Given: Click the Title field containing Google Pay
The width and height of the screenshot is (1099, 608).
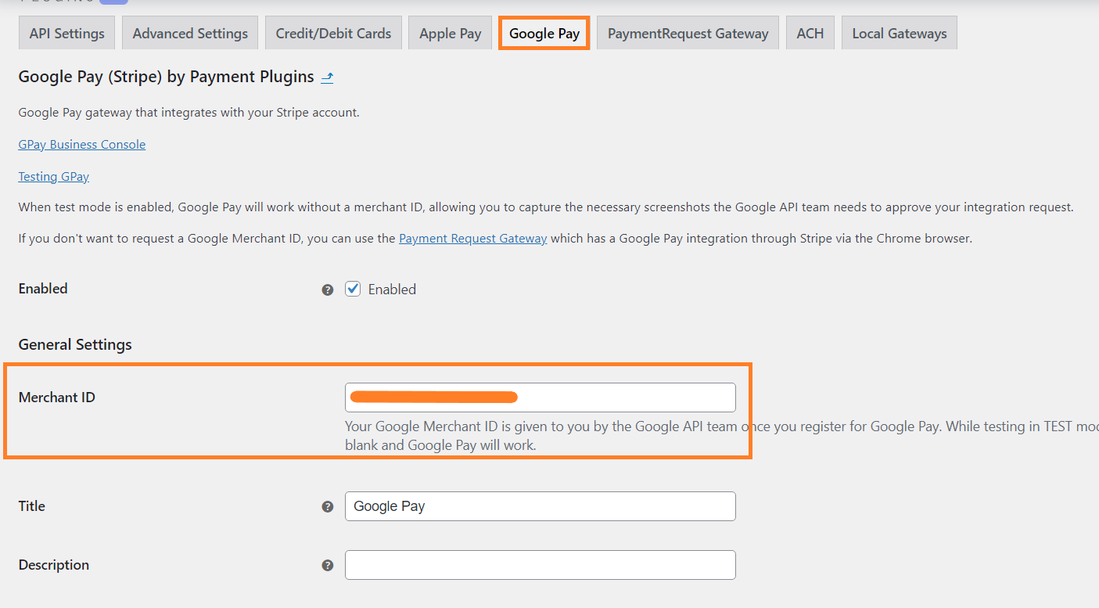Looking at the screenshot, I should pyautogui.click(x=541, y=506).
